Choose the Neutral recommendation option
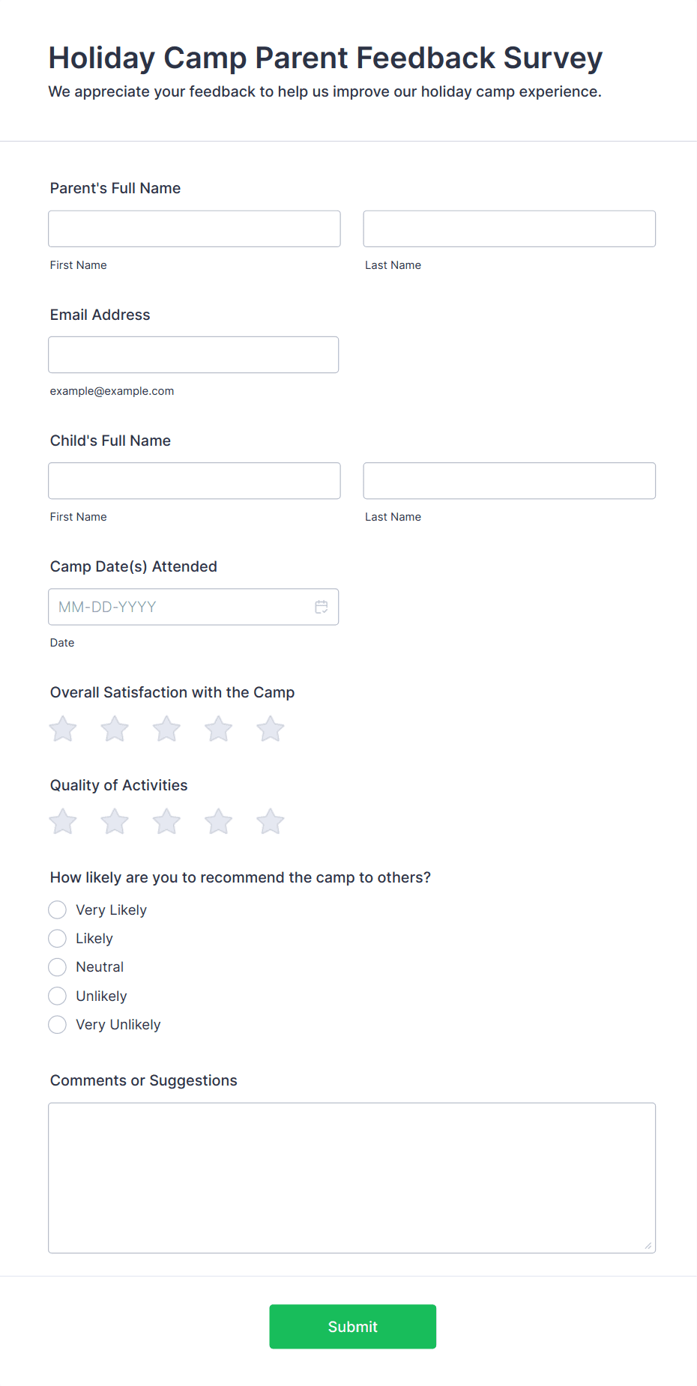The image size is (697, 1386). 58,967
